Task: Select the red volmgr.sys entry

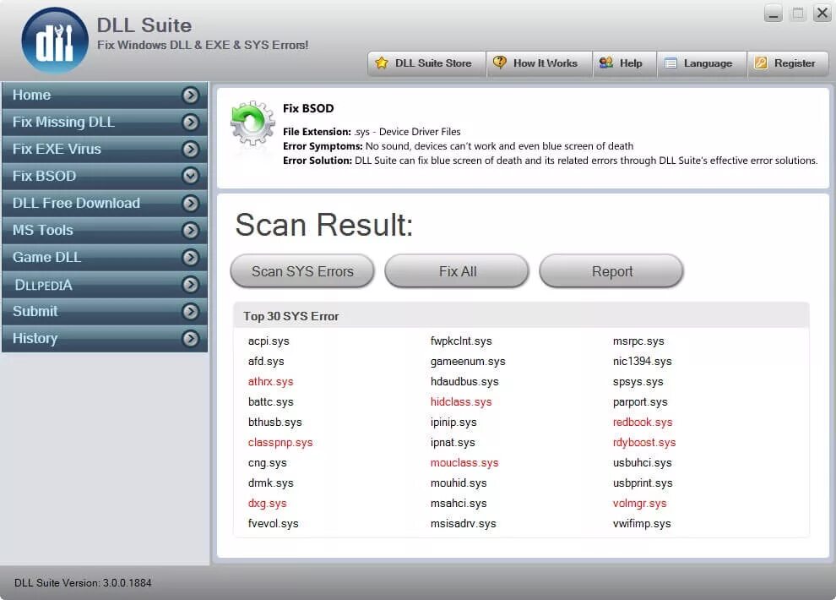Action: coord(640,504)
